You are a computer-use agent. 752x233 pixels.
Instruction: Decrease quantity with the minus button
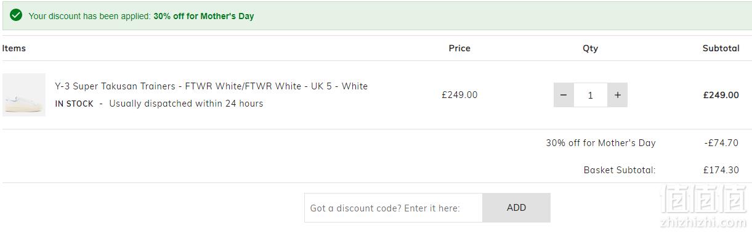click(564, 95)
